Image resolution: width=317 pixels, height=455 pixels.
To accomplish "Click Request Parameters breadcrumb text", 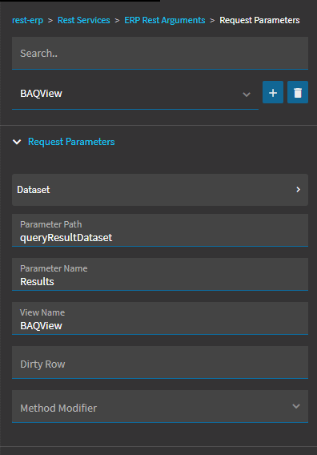I will tap(259, 20).
